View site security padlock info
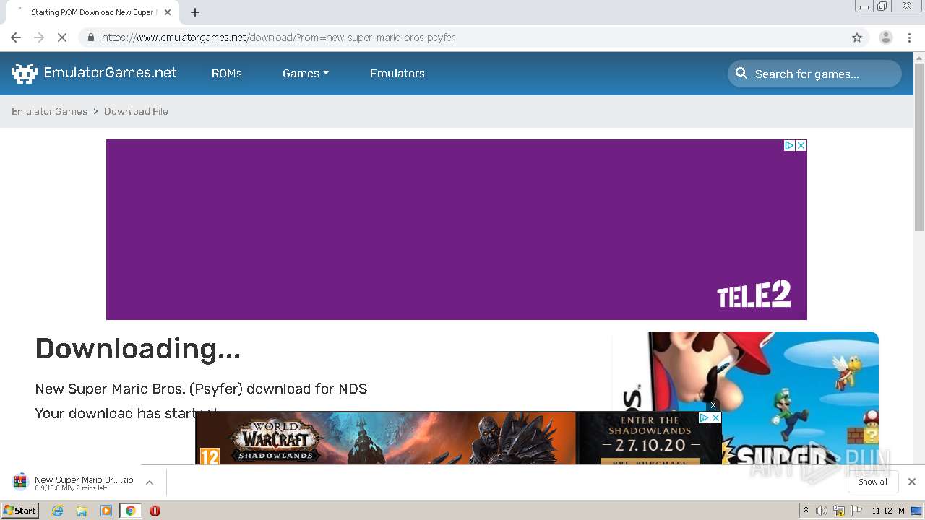The image size is (925, 520). (x=90, y=38)
